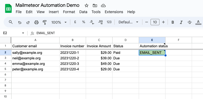The image size is (203, 99).
Task: Format as percent
Action: (84, 22)
